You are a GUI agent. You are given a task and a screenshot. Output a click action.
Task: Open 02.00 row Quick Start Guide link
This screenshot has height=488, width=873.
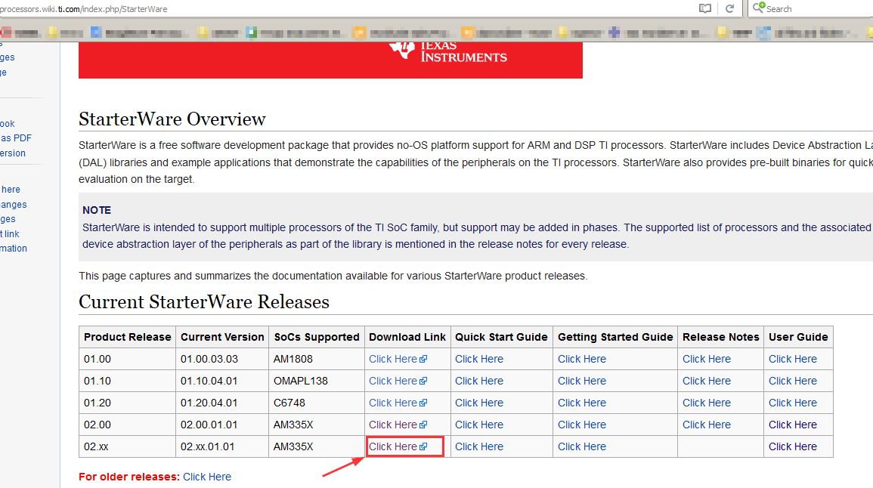(x=478, y=425)
